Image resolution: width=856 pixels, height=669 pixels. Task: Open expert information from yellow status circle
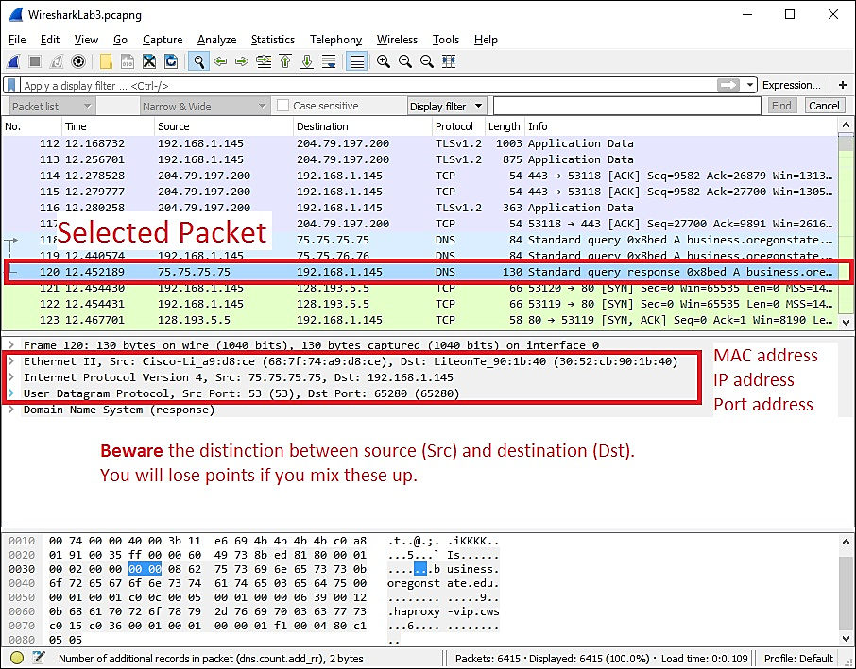17,658
